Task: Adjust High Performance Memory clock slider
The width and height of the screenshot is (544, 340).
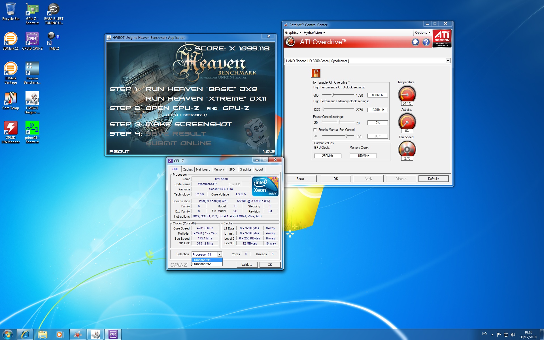Action: [324, 109]
